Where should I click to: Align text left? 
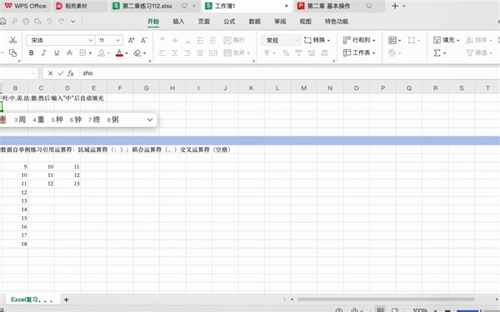[x=162, y=53]
